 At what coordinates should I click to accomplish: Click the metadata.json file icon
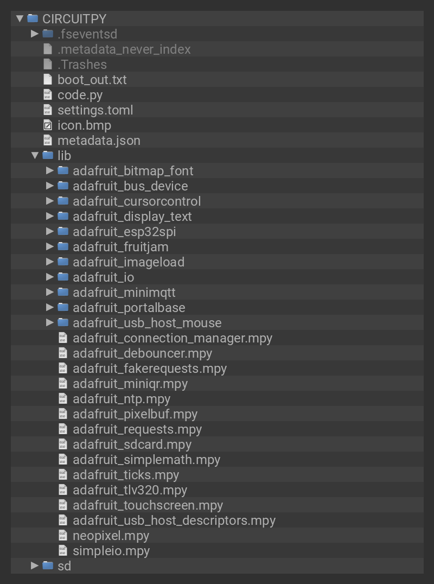[48, 141]
